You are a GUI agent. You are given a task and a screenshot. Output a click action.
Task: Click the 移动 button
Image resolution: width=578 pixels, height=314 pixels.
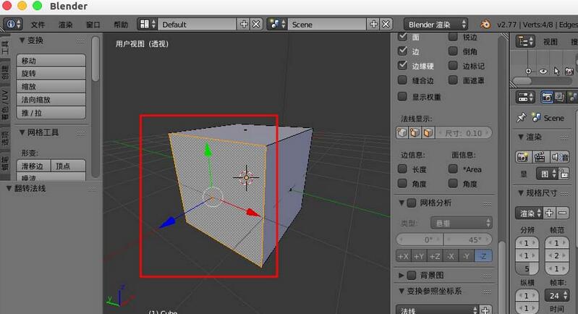[51, 61]
